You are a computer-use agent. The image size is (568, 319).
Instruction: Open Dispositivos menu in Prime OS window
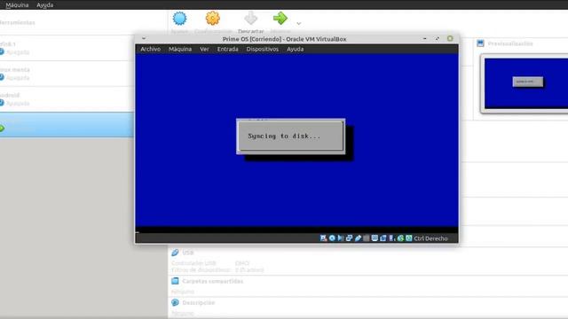[263, 50]
